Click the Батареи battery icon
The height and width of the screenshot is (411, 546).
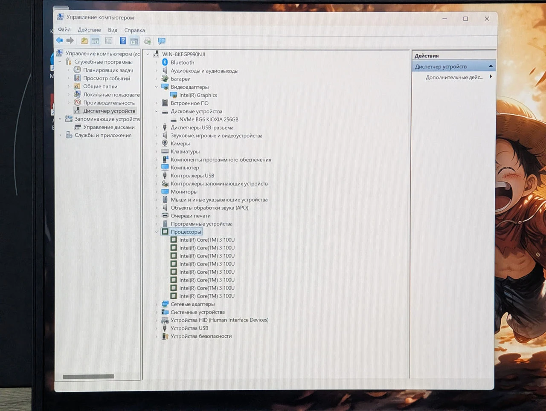(x=165, y=78)
